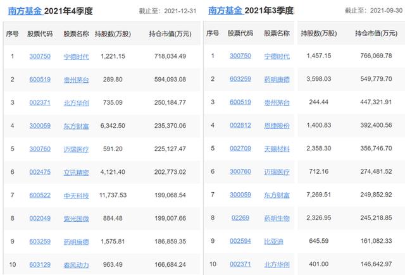
Task: Open 贵州茅台 in the 4季度 table
Action: pos(76,80)
